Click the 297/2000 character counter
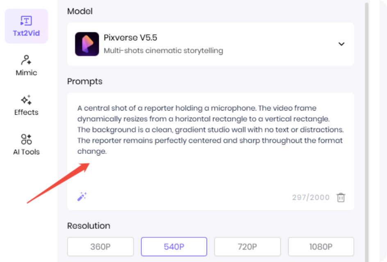387x262 pixels. 311,198
